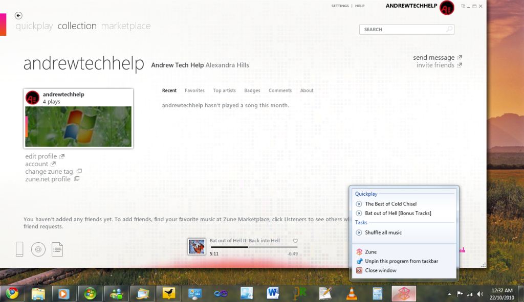Open the P-R lettered taskbar icon
The width and height of the screenshot is (524, 302).
click(x=299, y=294)
